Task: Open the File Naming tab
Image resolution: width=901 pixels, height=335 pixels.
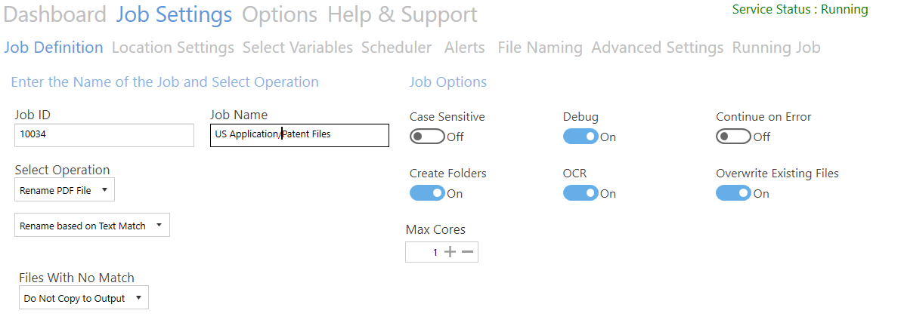Action: tap(540, 48)
